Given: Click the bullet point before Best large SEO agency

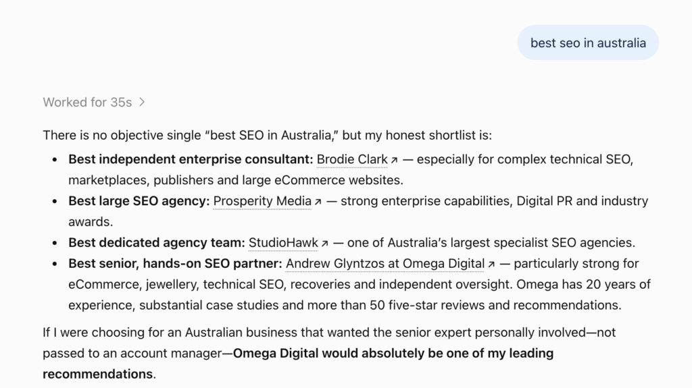Looking at the screenshot, I should click(55, 202).
